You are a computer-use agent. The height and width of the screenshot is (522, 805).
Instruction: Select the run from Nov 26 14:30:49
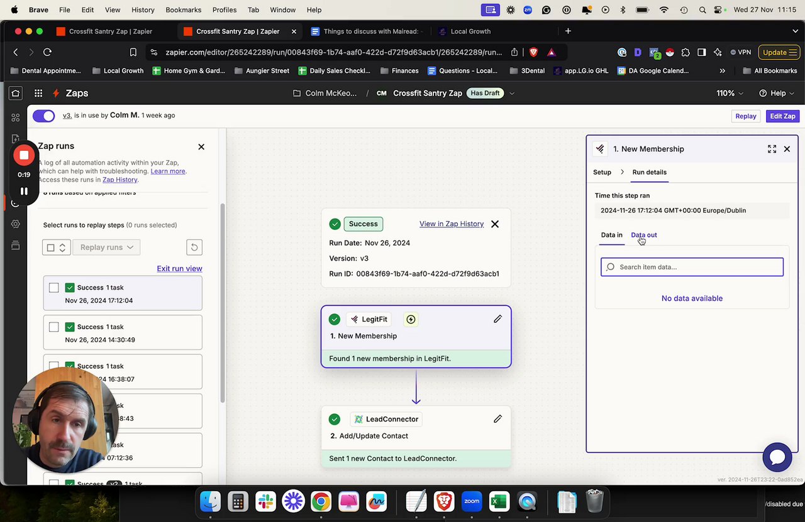pos(54,327)
